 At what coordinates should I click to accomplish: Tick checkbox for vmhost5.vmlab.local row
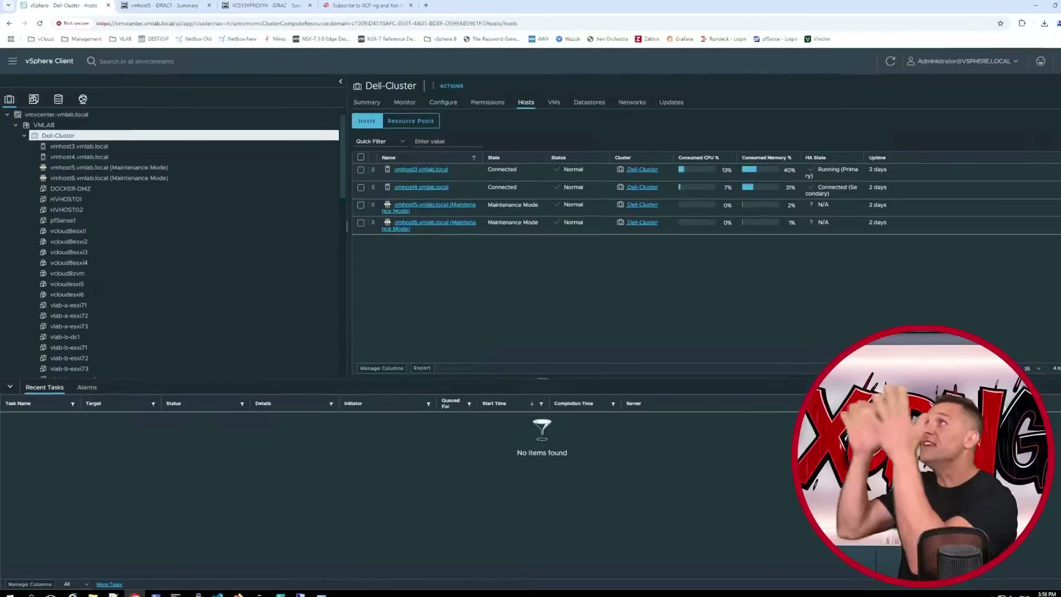pos(361,205)
